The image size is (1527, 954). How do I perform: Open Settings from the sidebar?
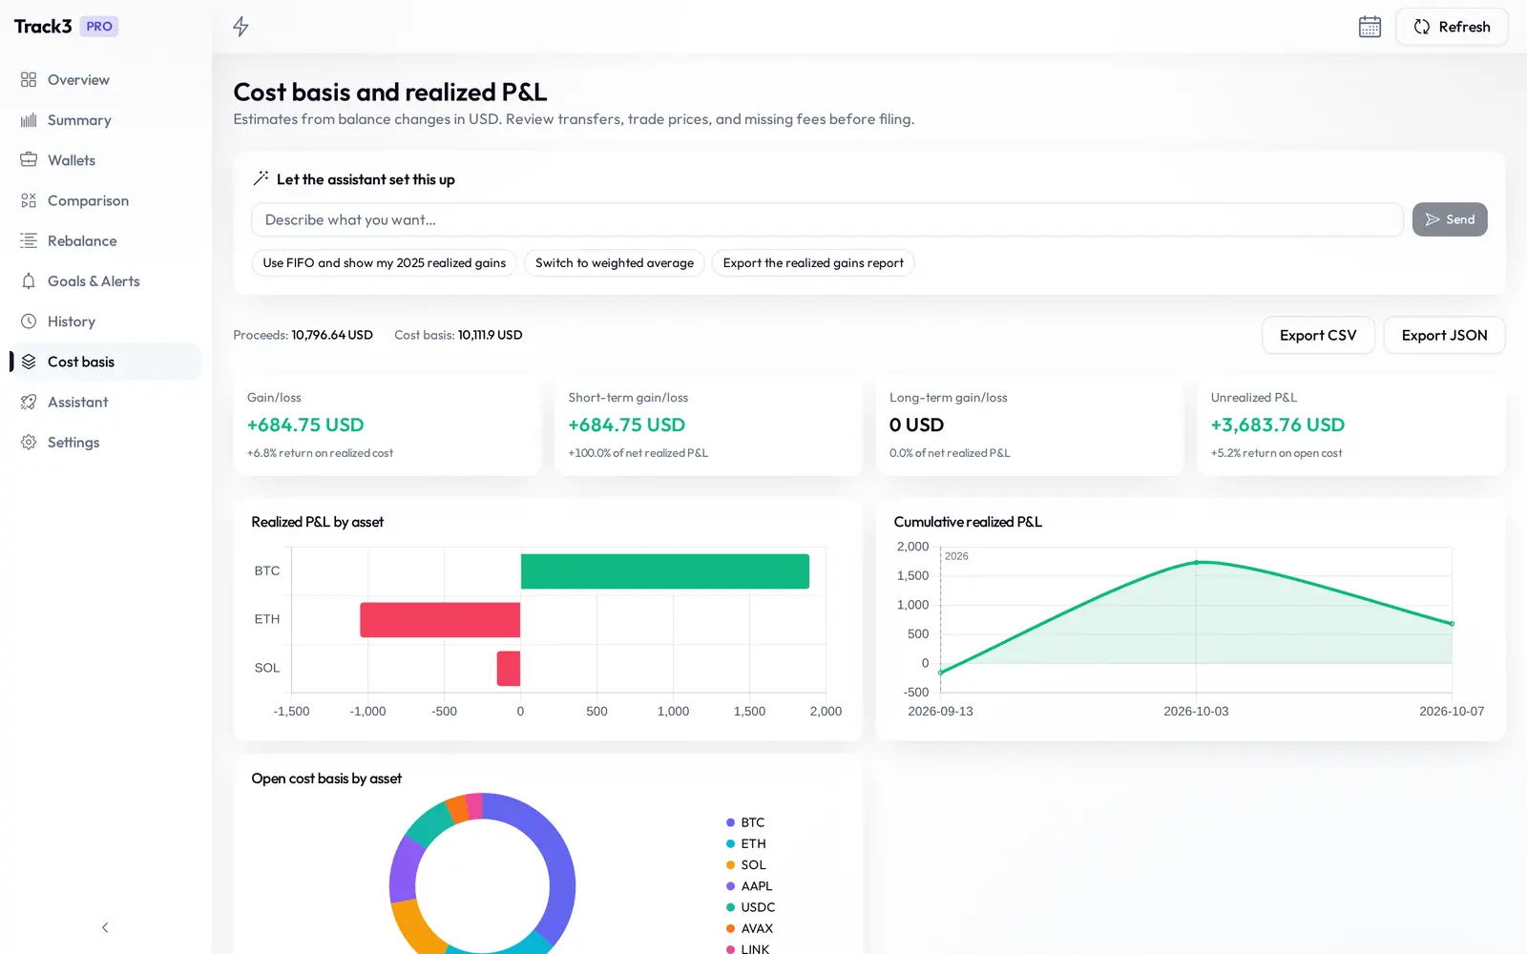105,442
